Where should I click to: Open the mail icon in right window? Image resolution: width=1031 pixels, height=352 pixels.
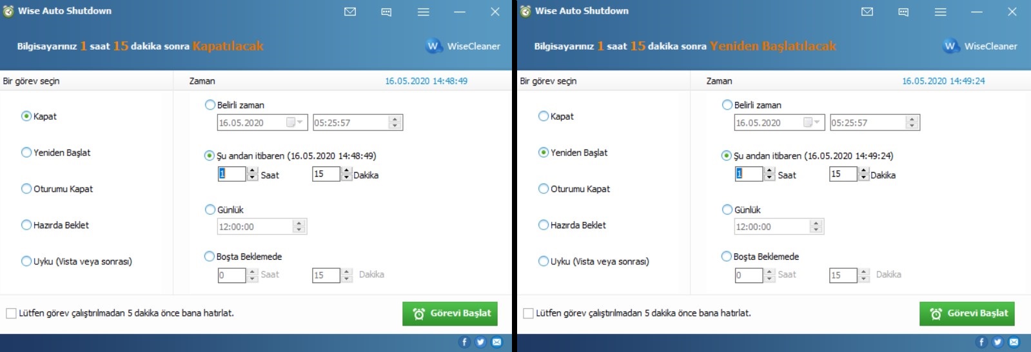tap(867, 12)
